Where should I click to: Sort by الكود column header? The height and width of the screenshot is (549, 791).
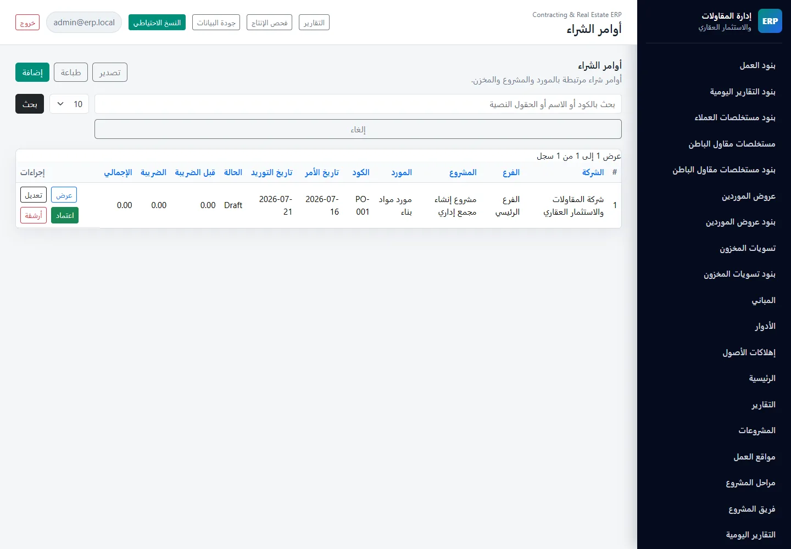pos(361,172)
